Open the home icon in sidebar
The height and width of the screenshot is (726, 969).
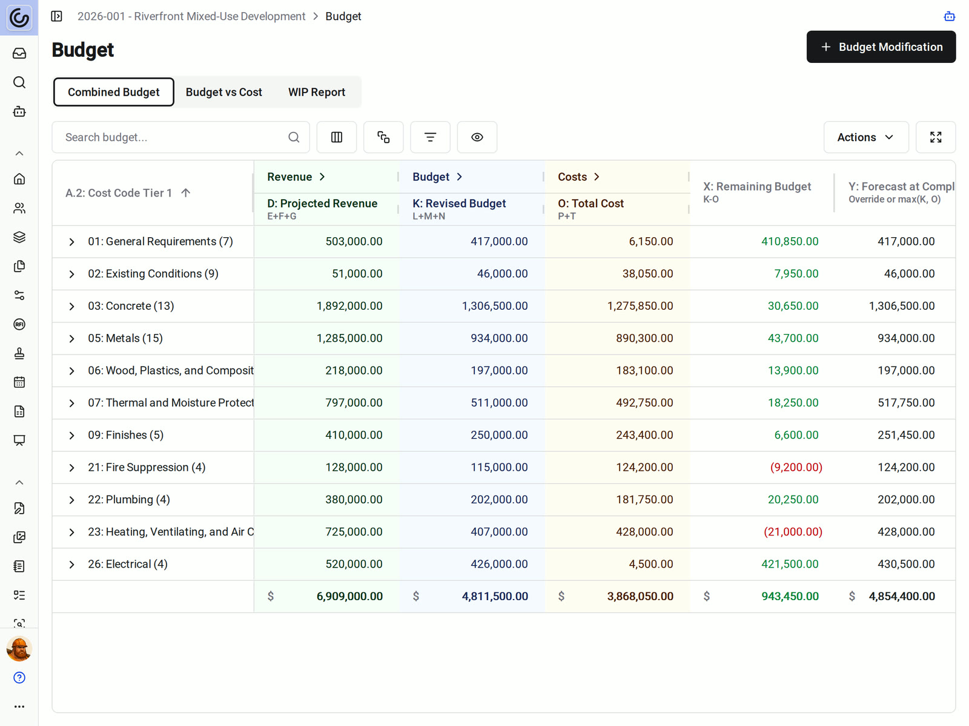click(19, 179)
